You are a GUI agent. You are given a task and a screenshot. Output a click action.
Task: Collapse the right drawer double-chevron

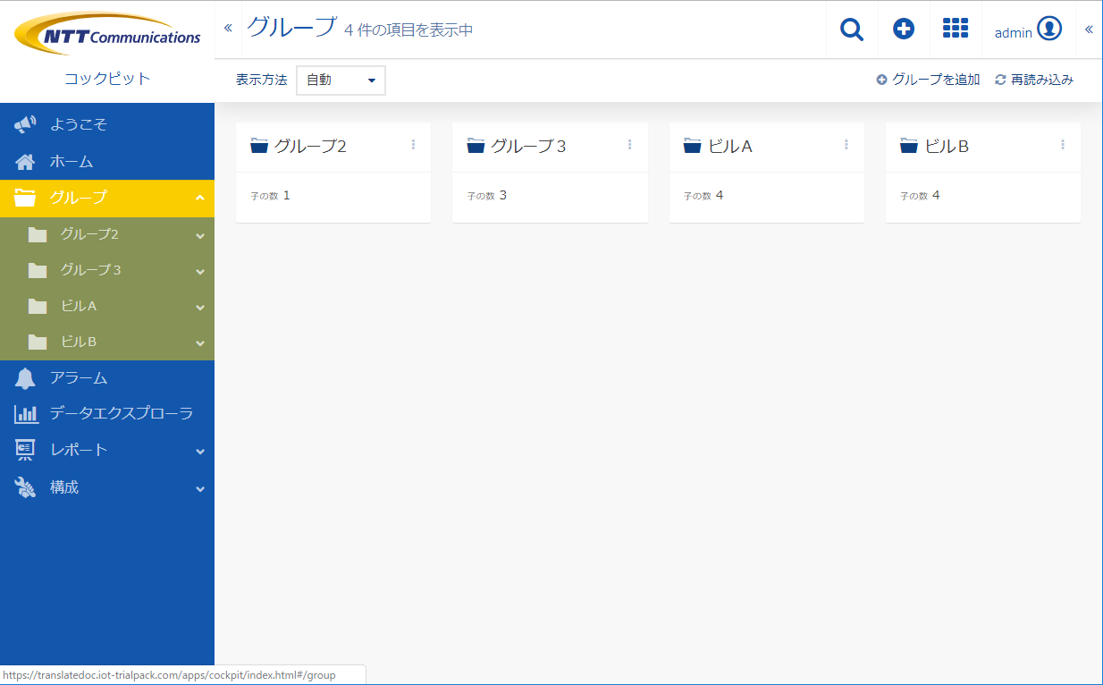tap(1089, 30)
